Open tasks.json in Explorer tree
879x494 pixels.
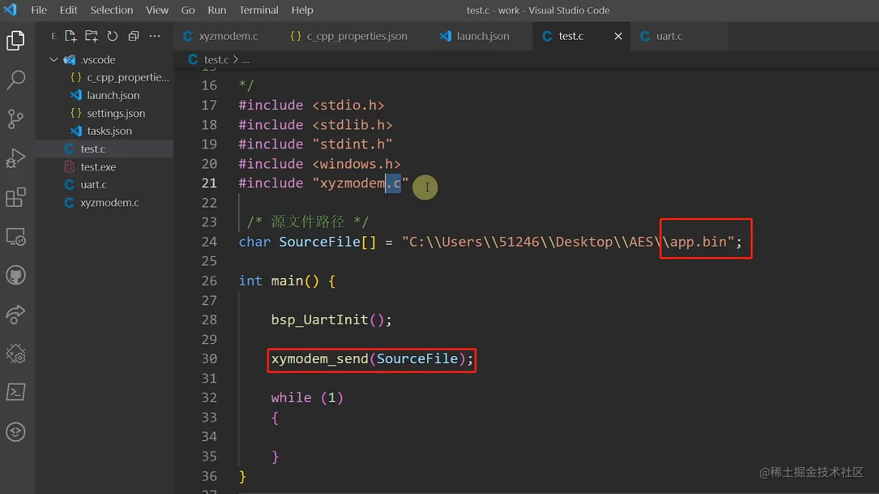point(104,131)
